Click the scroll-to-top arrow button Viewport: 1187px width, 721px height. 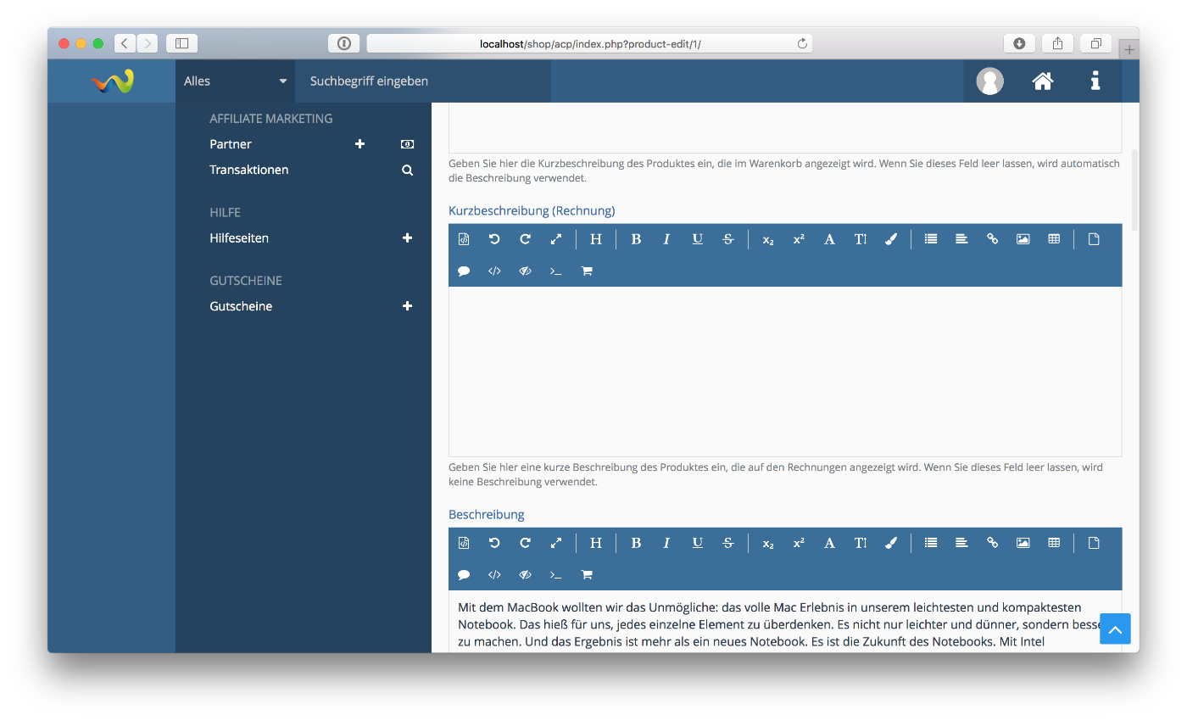[x=1115, y=629]
